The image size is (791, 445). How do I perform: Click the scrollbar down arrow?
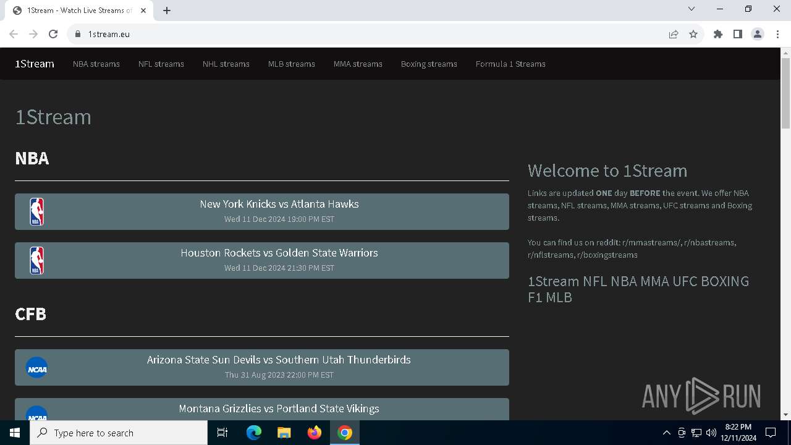click(x=785, y=415)
